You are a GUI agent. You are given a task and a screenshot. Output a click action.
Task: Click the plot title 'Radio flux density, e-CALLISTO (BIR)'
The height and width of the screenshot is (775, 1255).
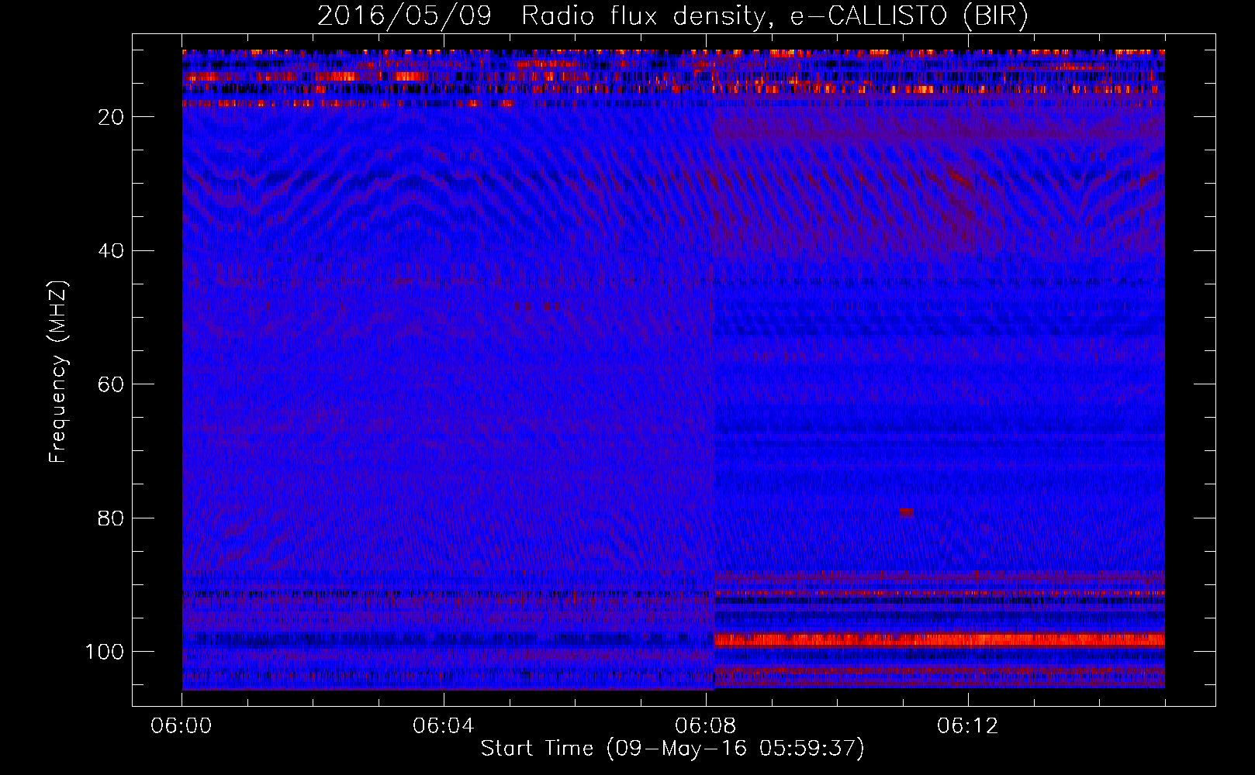(x=774, y=16)
